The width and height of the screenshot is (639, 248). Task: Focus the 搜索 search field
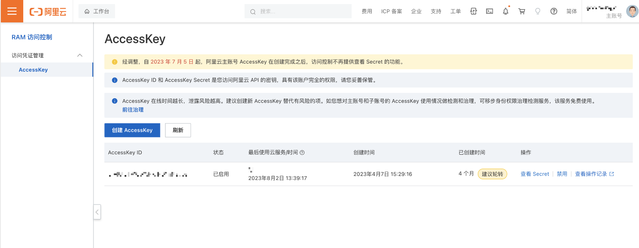pos(298,12)
